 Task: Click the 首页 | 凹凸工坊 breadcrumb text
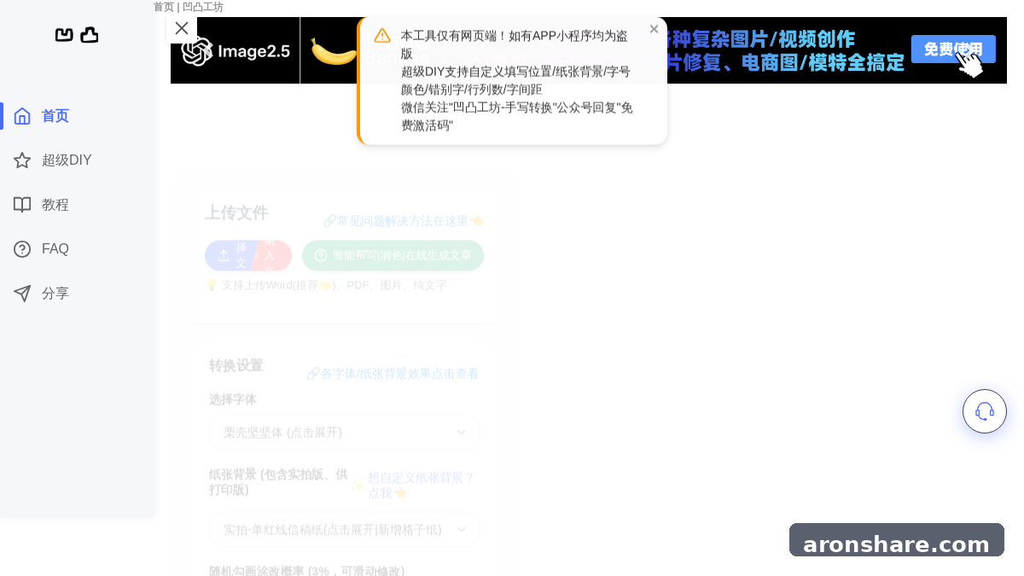(189, 7)
